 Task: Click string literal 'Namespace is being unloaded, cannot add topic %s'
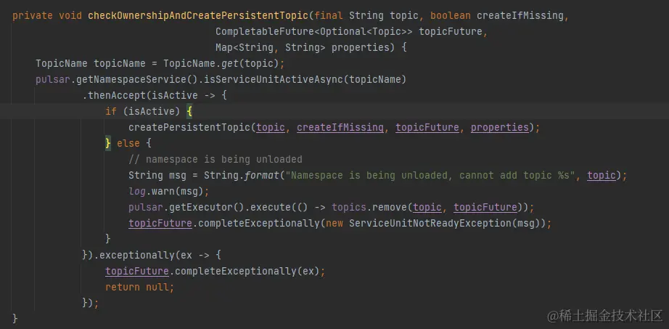click(430, 175)
